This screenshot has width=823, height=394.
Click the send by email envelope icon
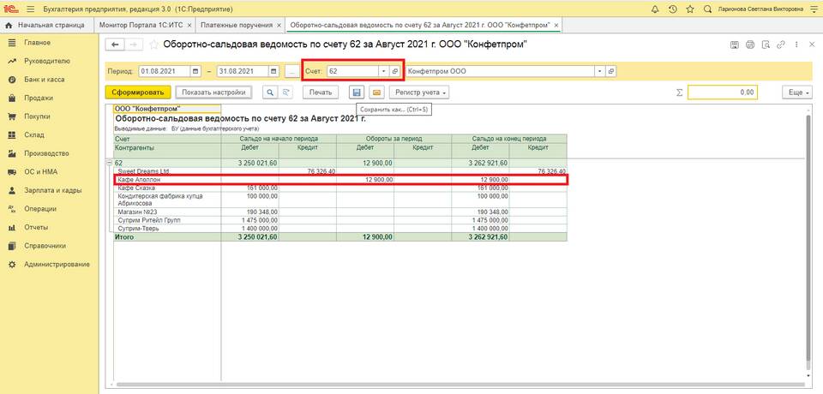pyautogui.click(x=376, y=92)
